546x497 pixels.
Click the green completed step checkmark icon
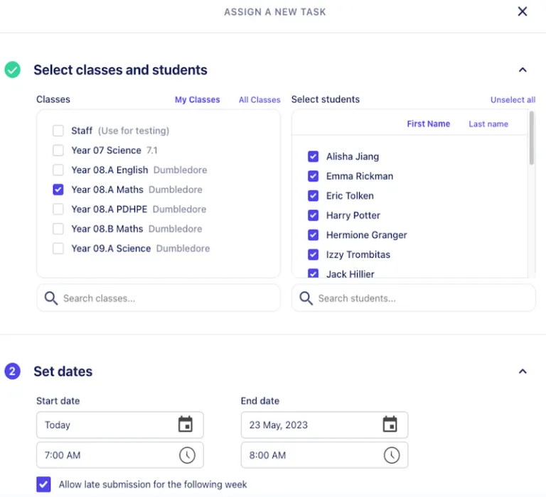point(13,70)
